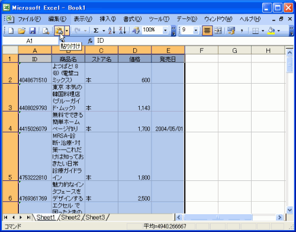Go to last sheet tab navigation arrow

click(28, 217)
